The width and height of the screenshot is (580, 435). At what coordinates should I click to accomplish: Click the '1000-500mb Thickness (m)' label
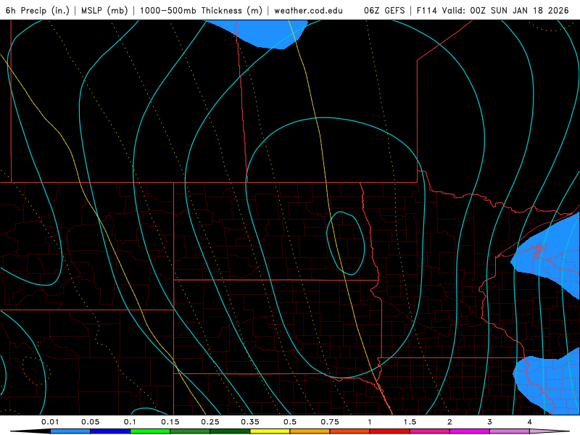[x=201, y=10]
